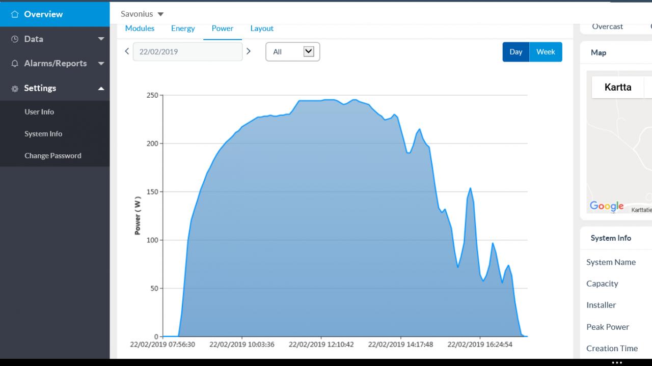Image resolution: width=652 pixels, height=366 pixels.
Task: Click the Overview home icon in sidebar
Action: tap(15, 14)
